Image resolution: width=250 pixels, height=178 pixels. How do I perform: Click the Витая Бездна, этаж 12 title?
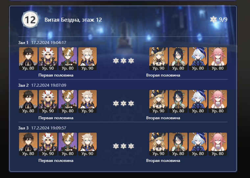click(x=73, y=20)
